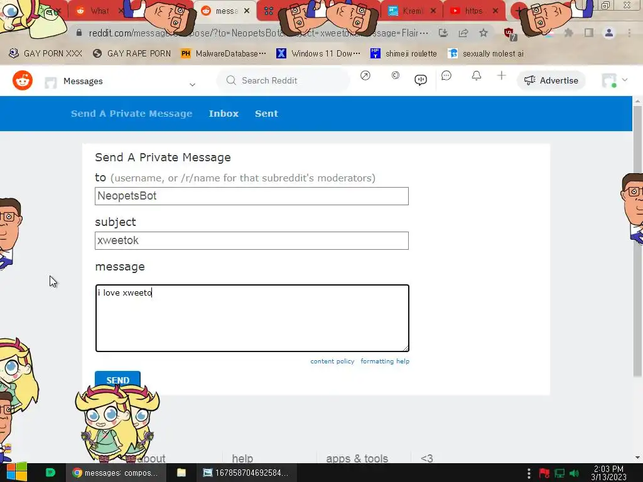The height and width of the screenshot is (482, 643).
Task: Open Chrome's three-dot menu
Action: [629, 33]
